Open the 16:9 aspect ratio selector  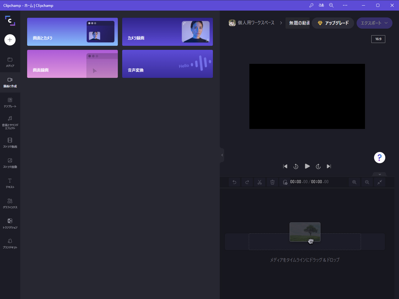(x=378, y=39)
